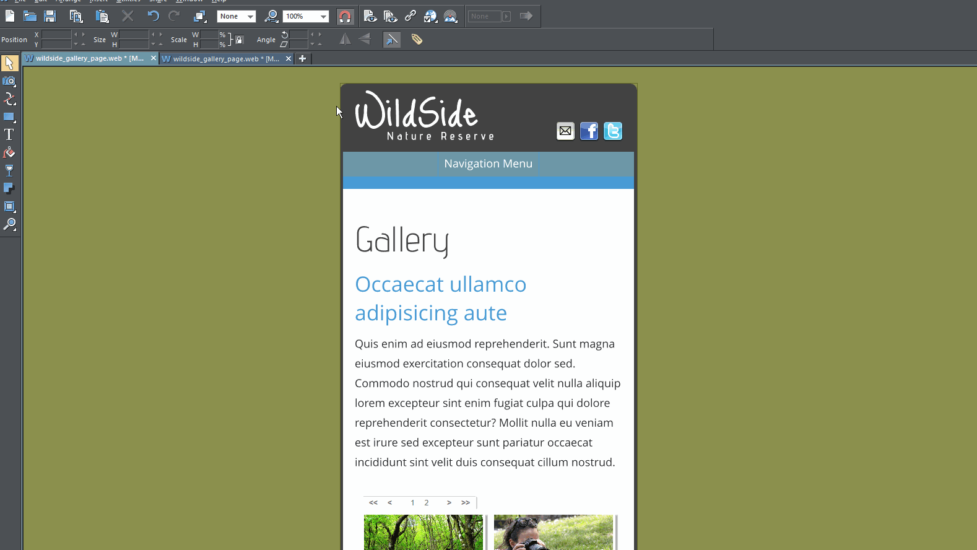This screenshot has height=550, width=977.
Task: Close the active wildside_gallery_page.web tab
Action: tap(154, 58)
